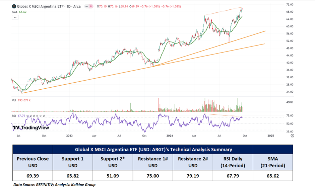The width and height of the screenshot is (315, 188).
Task: Collapse the indicator legend with the chevron
Action: [x=15, y=17]
